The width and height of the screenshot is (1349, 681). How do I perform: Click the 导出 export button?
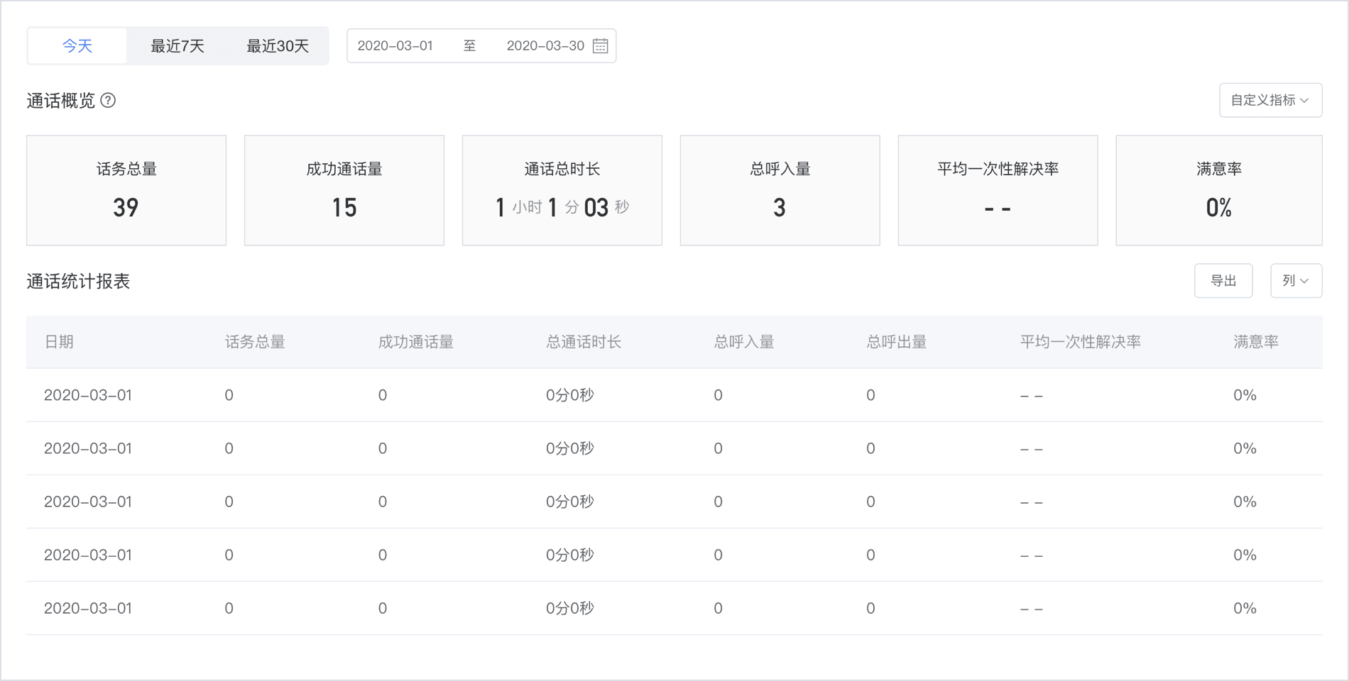tap(1223, 281)
